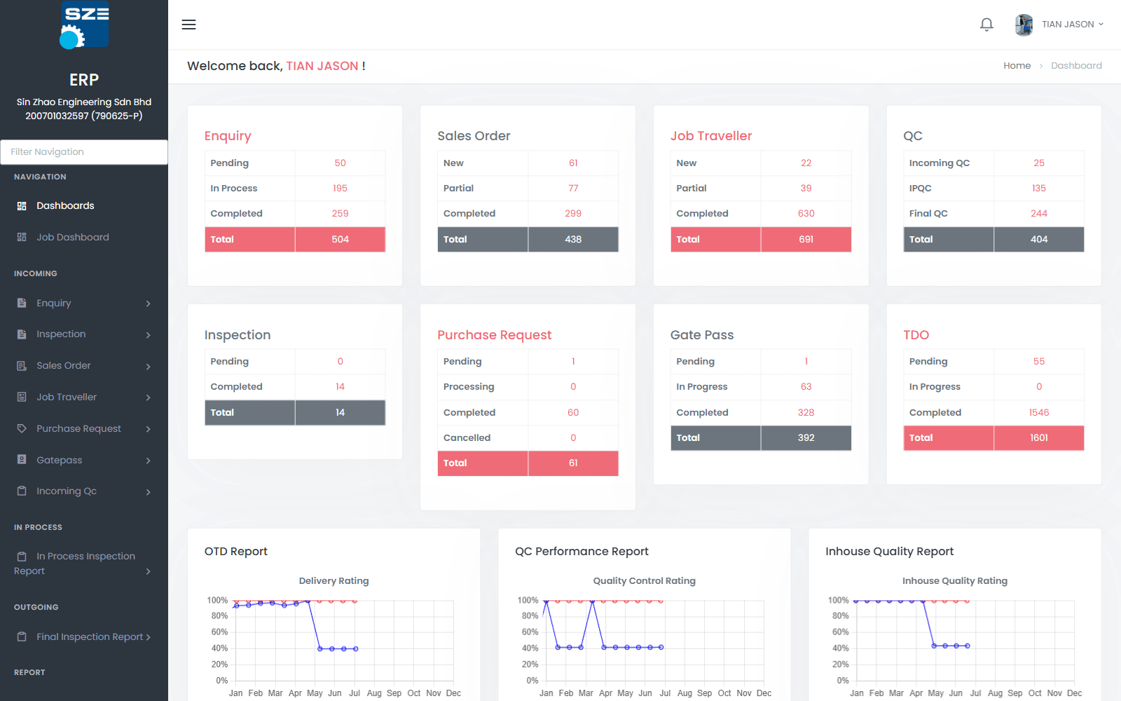Expand the Sales Order menu chevron
Screen dimensions: 1121x701
coord(149,367)
